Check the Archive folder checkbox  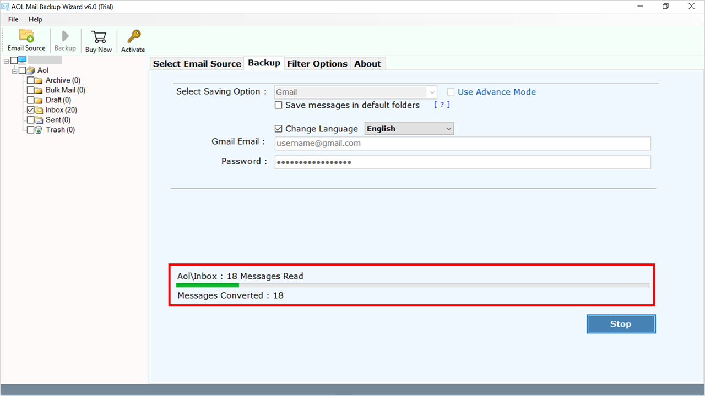(30, 80)
